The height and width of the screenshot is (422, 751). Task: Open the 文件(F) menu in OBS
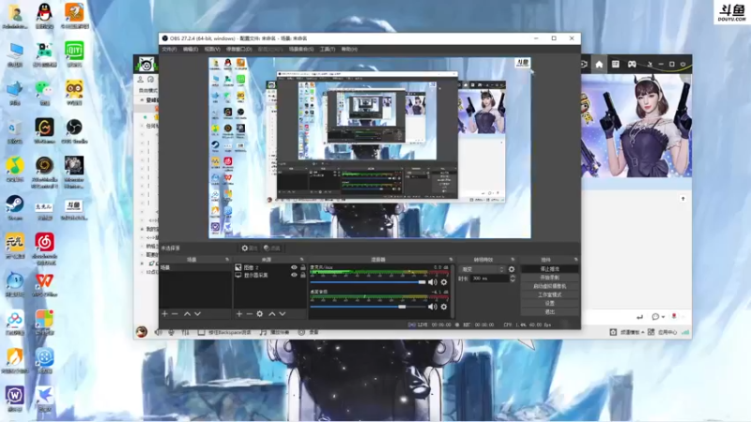pos(169,50)
